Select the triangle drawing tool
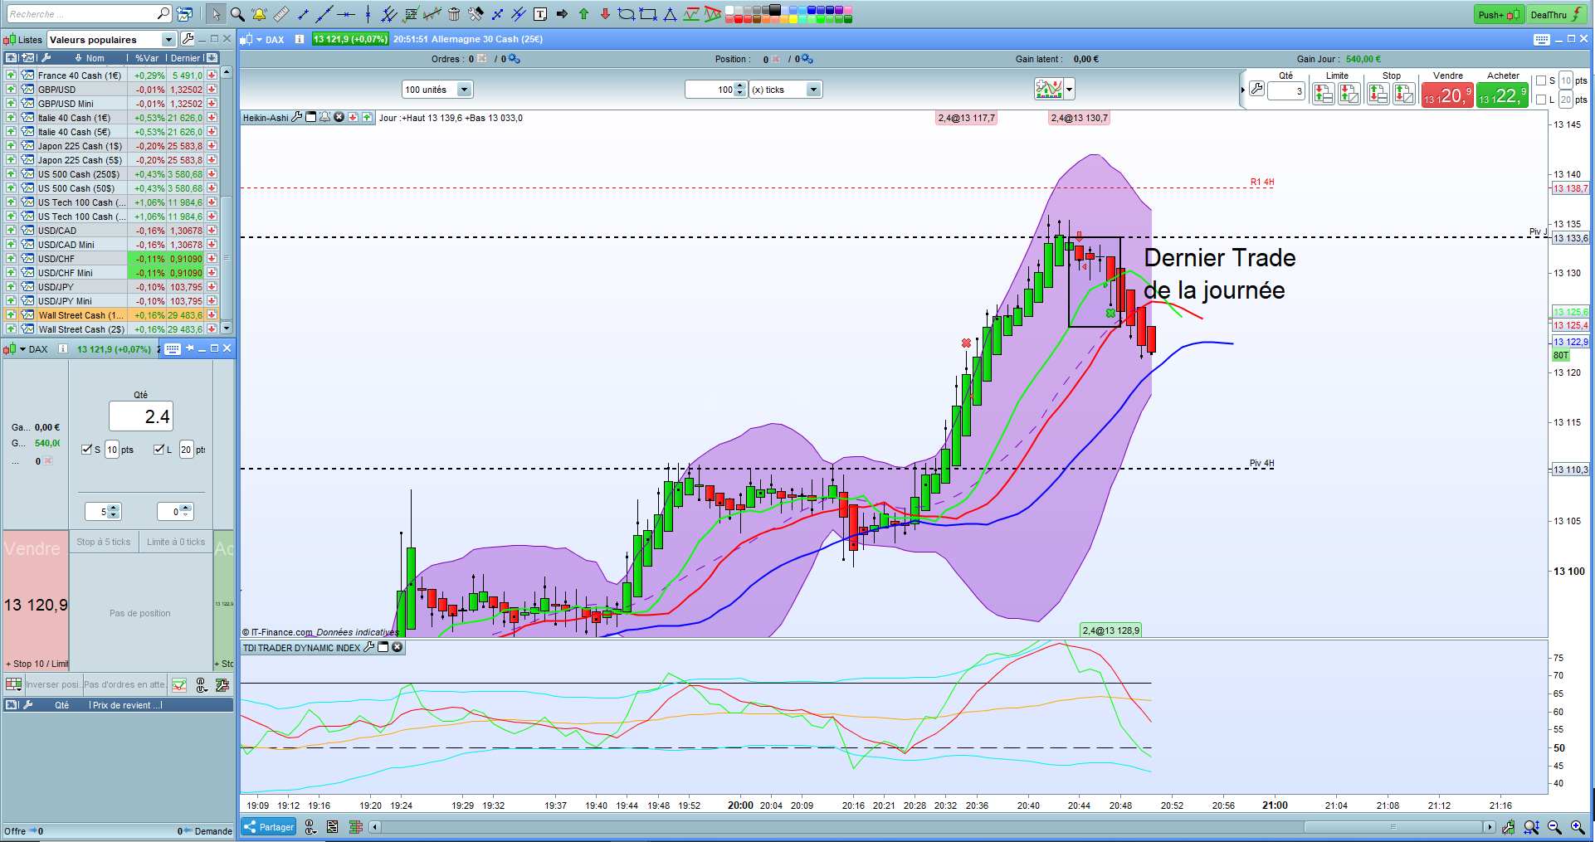 [670, 14]
